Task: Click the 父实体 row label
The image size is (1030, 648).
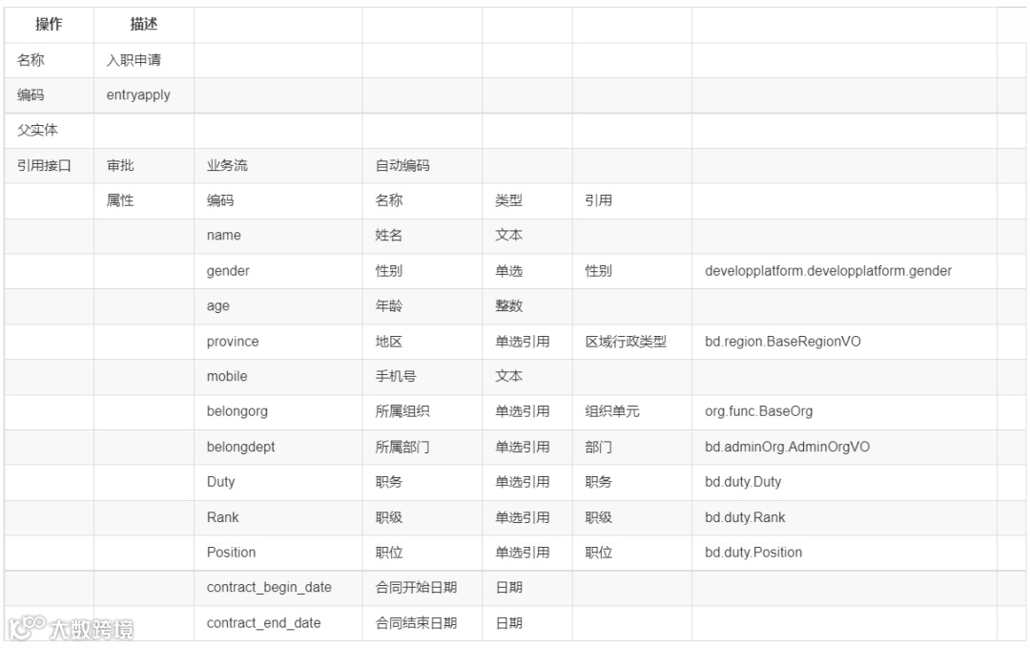Action: (37, 130)
